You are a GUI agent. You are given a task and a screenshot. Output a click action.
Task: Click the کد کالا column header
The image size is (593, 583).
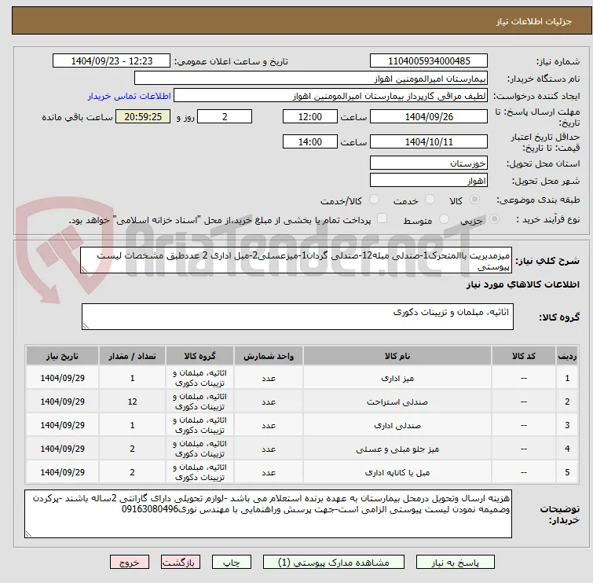click(523, 356)
